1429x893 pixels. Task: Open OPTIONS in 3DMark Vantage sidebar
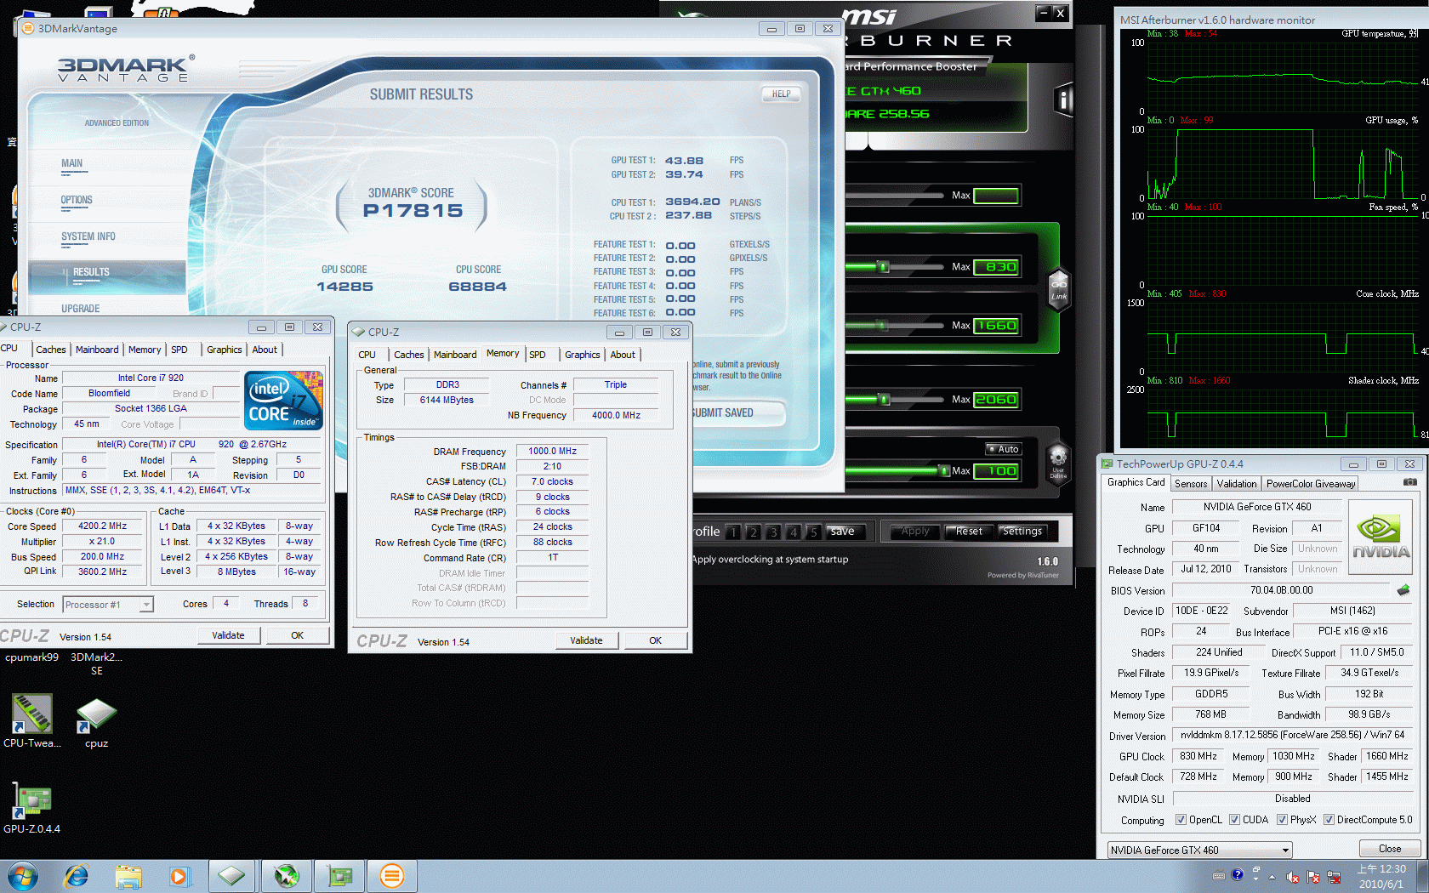pos(77,201)
